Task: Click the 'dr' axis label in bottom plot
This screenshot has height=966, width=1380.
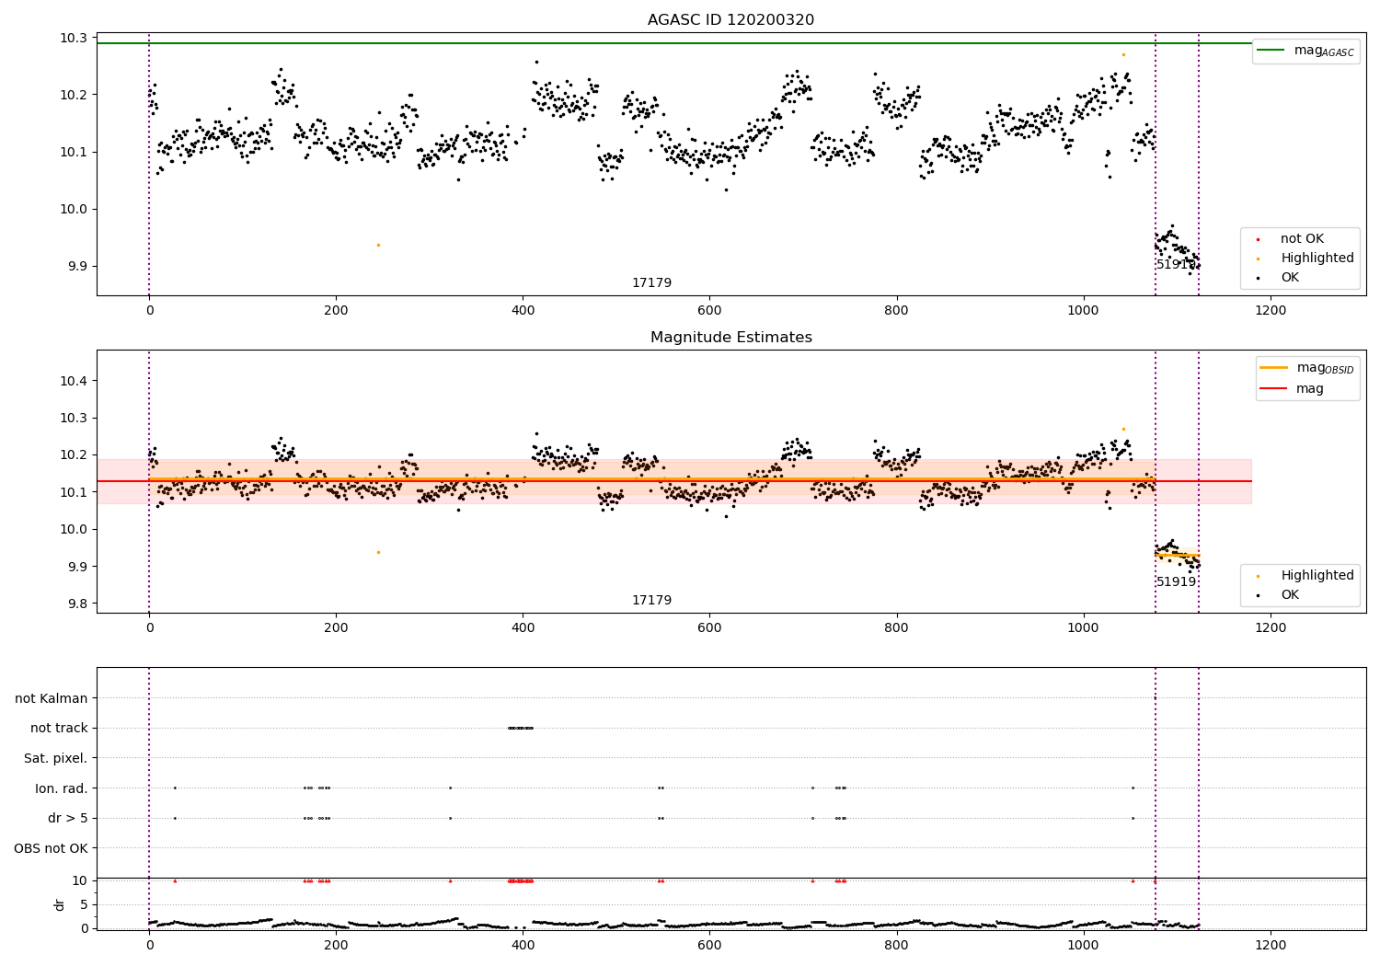Action: pyautogui.click(x=60, y=904)
